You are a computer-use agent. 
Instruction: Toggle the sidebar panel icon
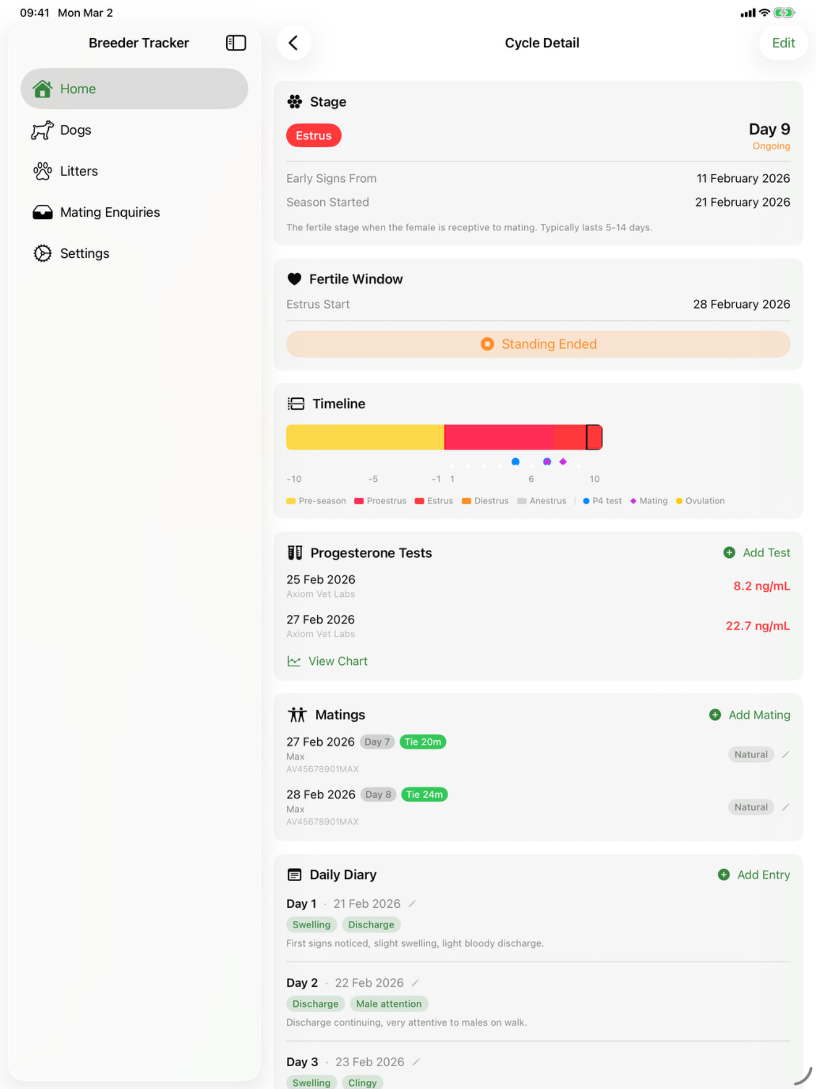[x=236, y=43]
